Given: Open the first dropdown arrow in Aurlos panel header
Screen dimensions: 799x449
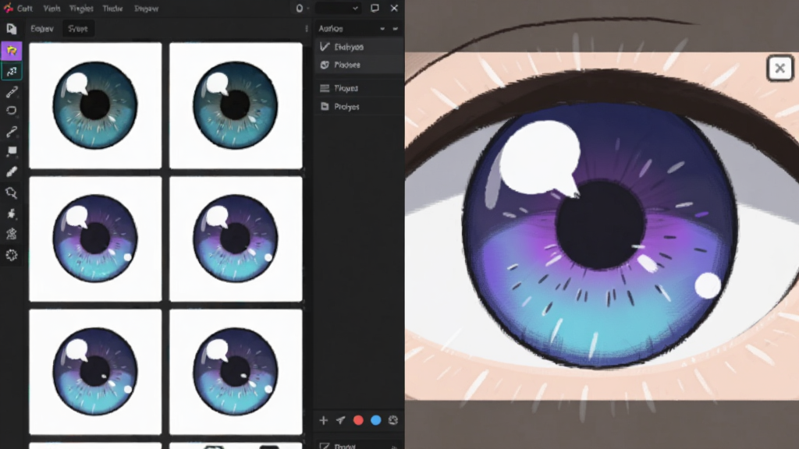Looking at the screenshot, I should tap(382, 29).
